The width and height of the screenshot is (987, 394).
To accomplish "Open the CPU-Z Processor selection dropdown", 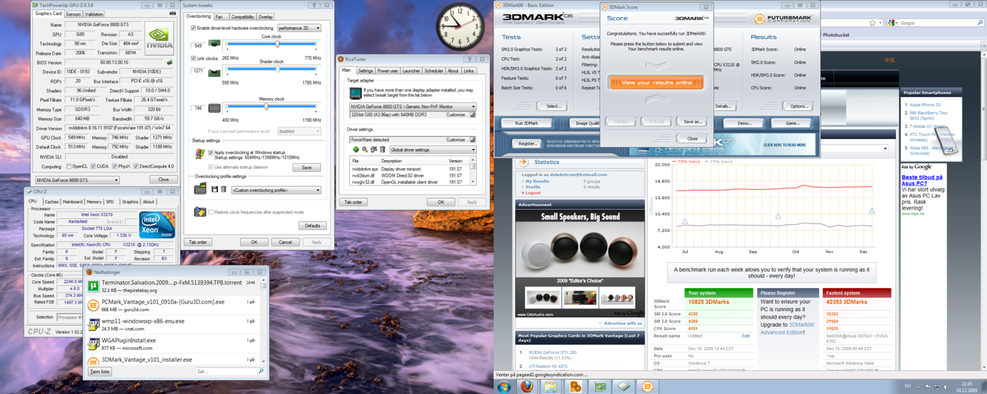I will click(69, 317).
